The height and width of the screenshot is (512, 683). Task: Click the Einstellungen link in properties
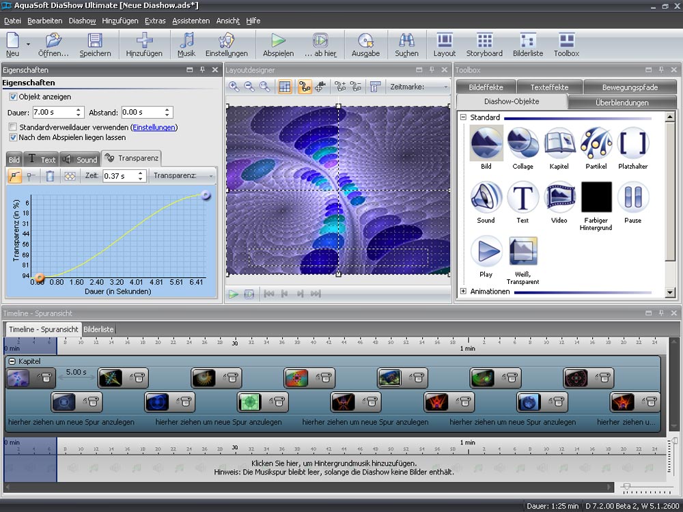[x=154, y=127]
